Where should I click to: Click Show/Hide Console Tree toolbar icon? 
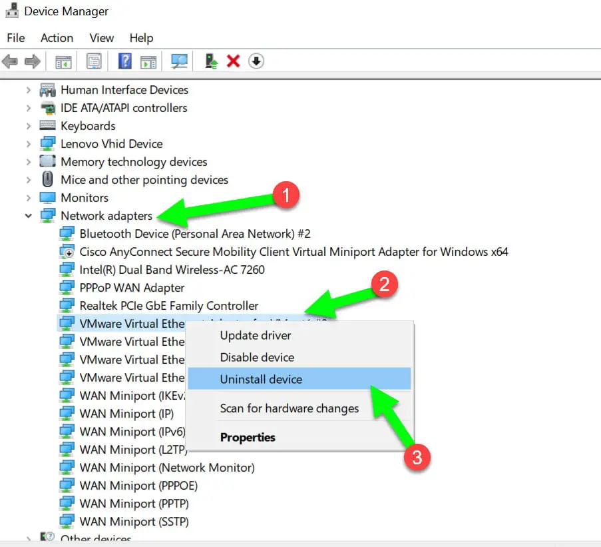63,61
